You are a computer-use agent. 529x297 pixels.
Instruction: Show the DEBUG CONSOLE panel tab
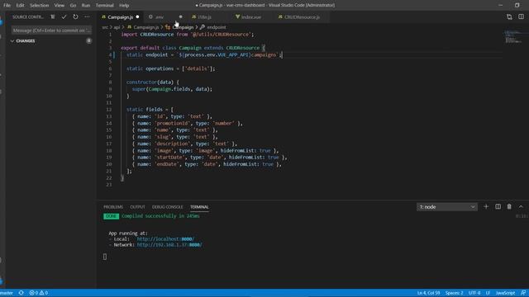pos(167,207)
